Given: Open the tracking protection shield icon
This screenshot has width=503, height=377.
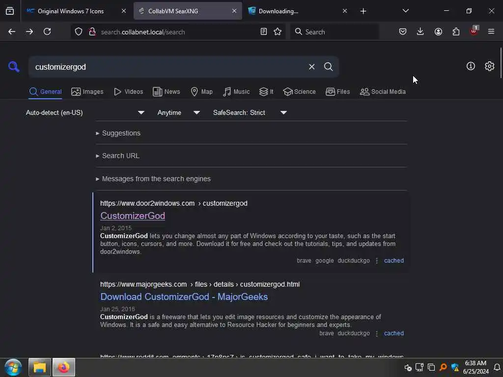Looking at the screenshot, I should (79, 31).
